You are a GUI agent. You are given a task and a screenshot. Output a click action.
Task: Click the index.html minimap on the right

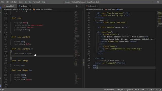[x=159, y=18]
